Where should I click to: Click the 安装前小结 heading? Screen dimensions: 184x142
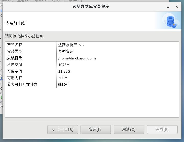[15, 23]
